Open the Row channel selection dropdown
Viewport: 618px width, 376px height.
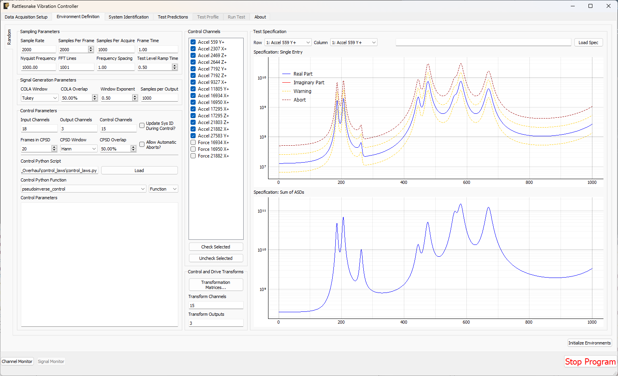(288, 43)
